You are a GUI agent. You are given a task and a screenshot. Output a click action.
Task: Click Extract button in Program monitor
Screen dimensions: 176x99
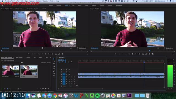146,54
